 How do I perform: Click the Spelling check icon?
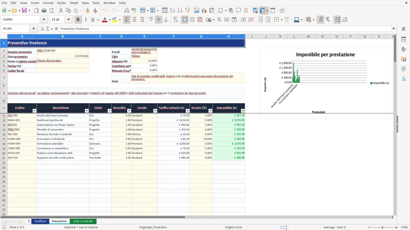[134, 11]
